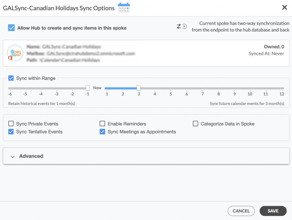Viewport: 292px width, 220px height.
Task: Click the historical range slider handle at -1
Action: click(88, 88)
